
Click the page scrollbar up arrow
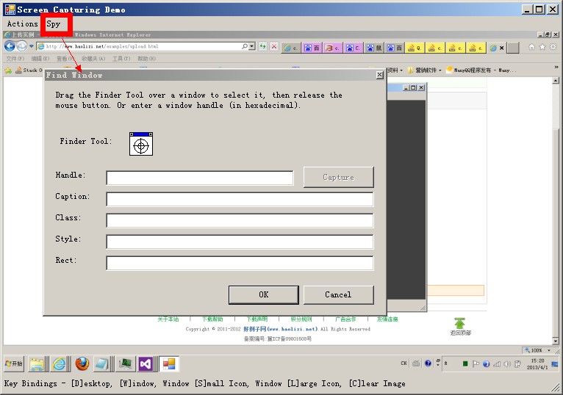(556, 81)
